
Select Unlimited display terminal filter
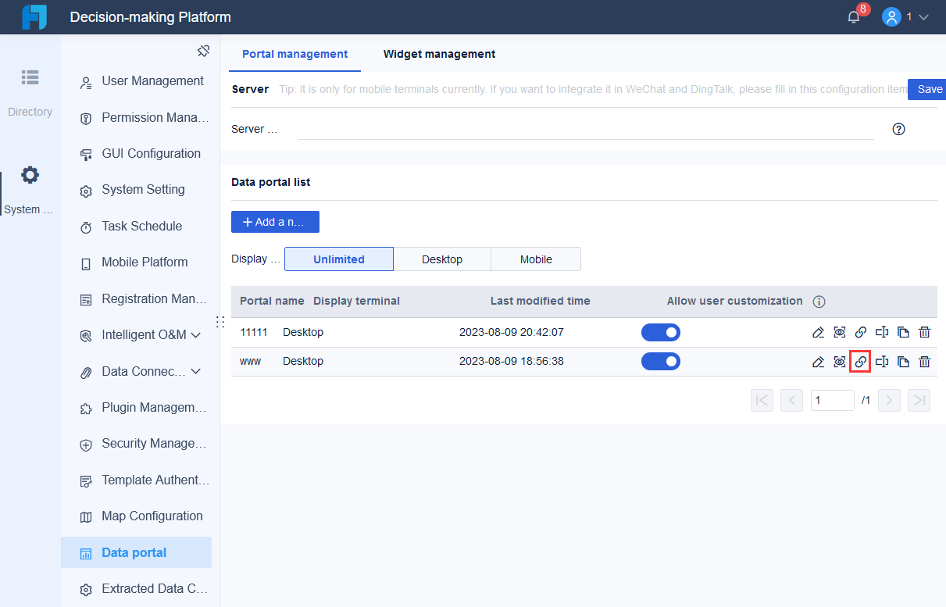pyautogui.click(x=339, y=259)
